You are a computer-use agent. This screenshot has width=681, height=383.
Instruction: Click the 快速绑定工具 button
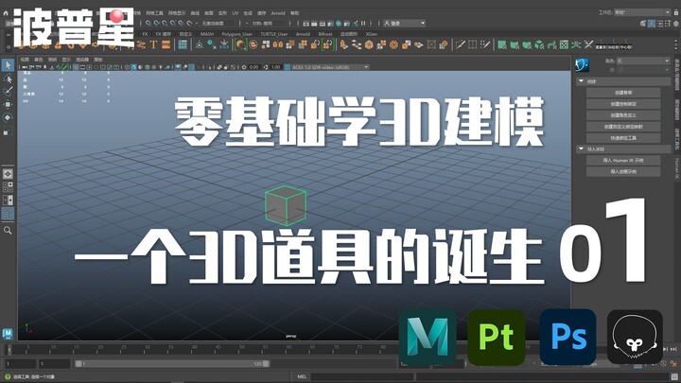(x=623, y=138)
